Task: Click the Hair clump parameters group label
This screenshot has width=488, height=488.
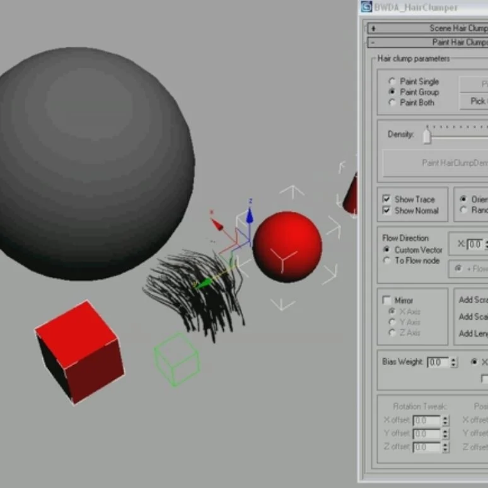Action: point(414,59)
